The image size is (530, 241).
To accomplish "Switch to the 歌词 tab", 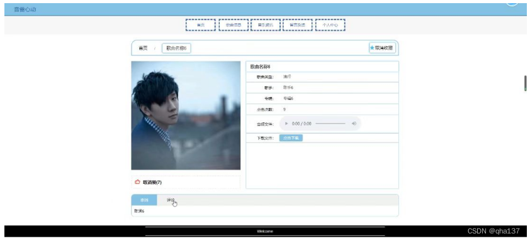I will click(x=144, y=200).
